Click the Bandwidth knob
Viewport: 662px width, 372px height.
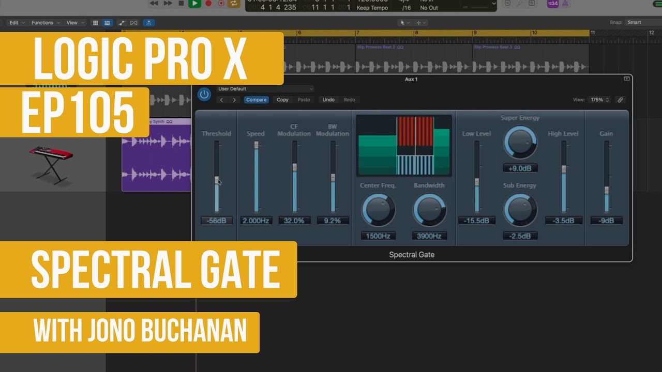pos(429,210)
